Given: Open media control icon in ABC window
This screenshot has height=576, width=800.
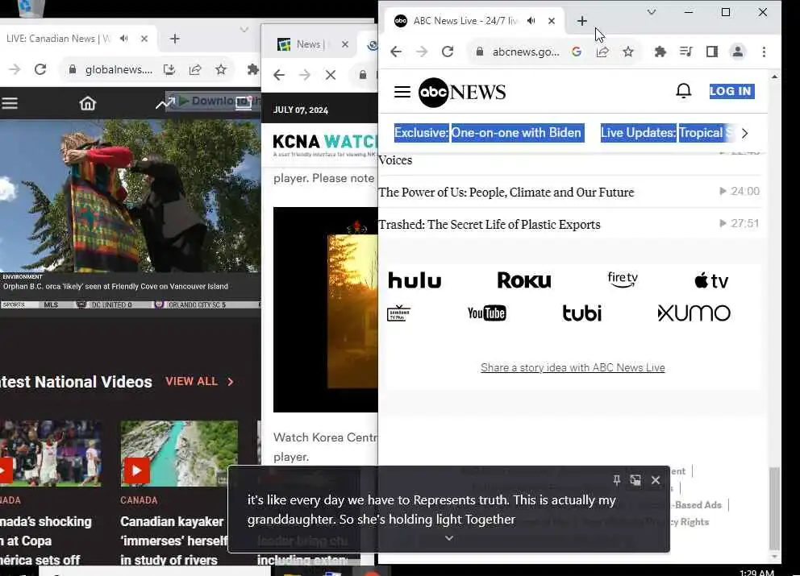Looking at the screenshot, I should (x=686, y=52).
